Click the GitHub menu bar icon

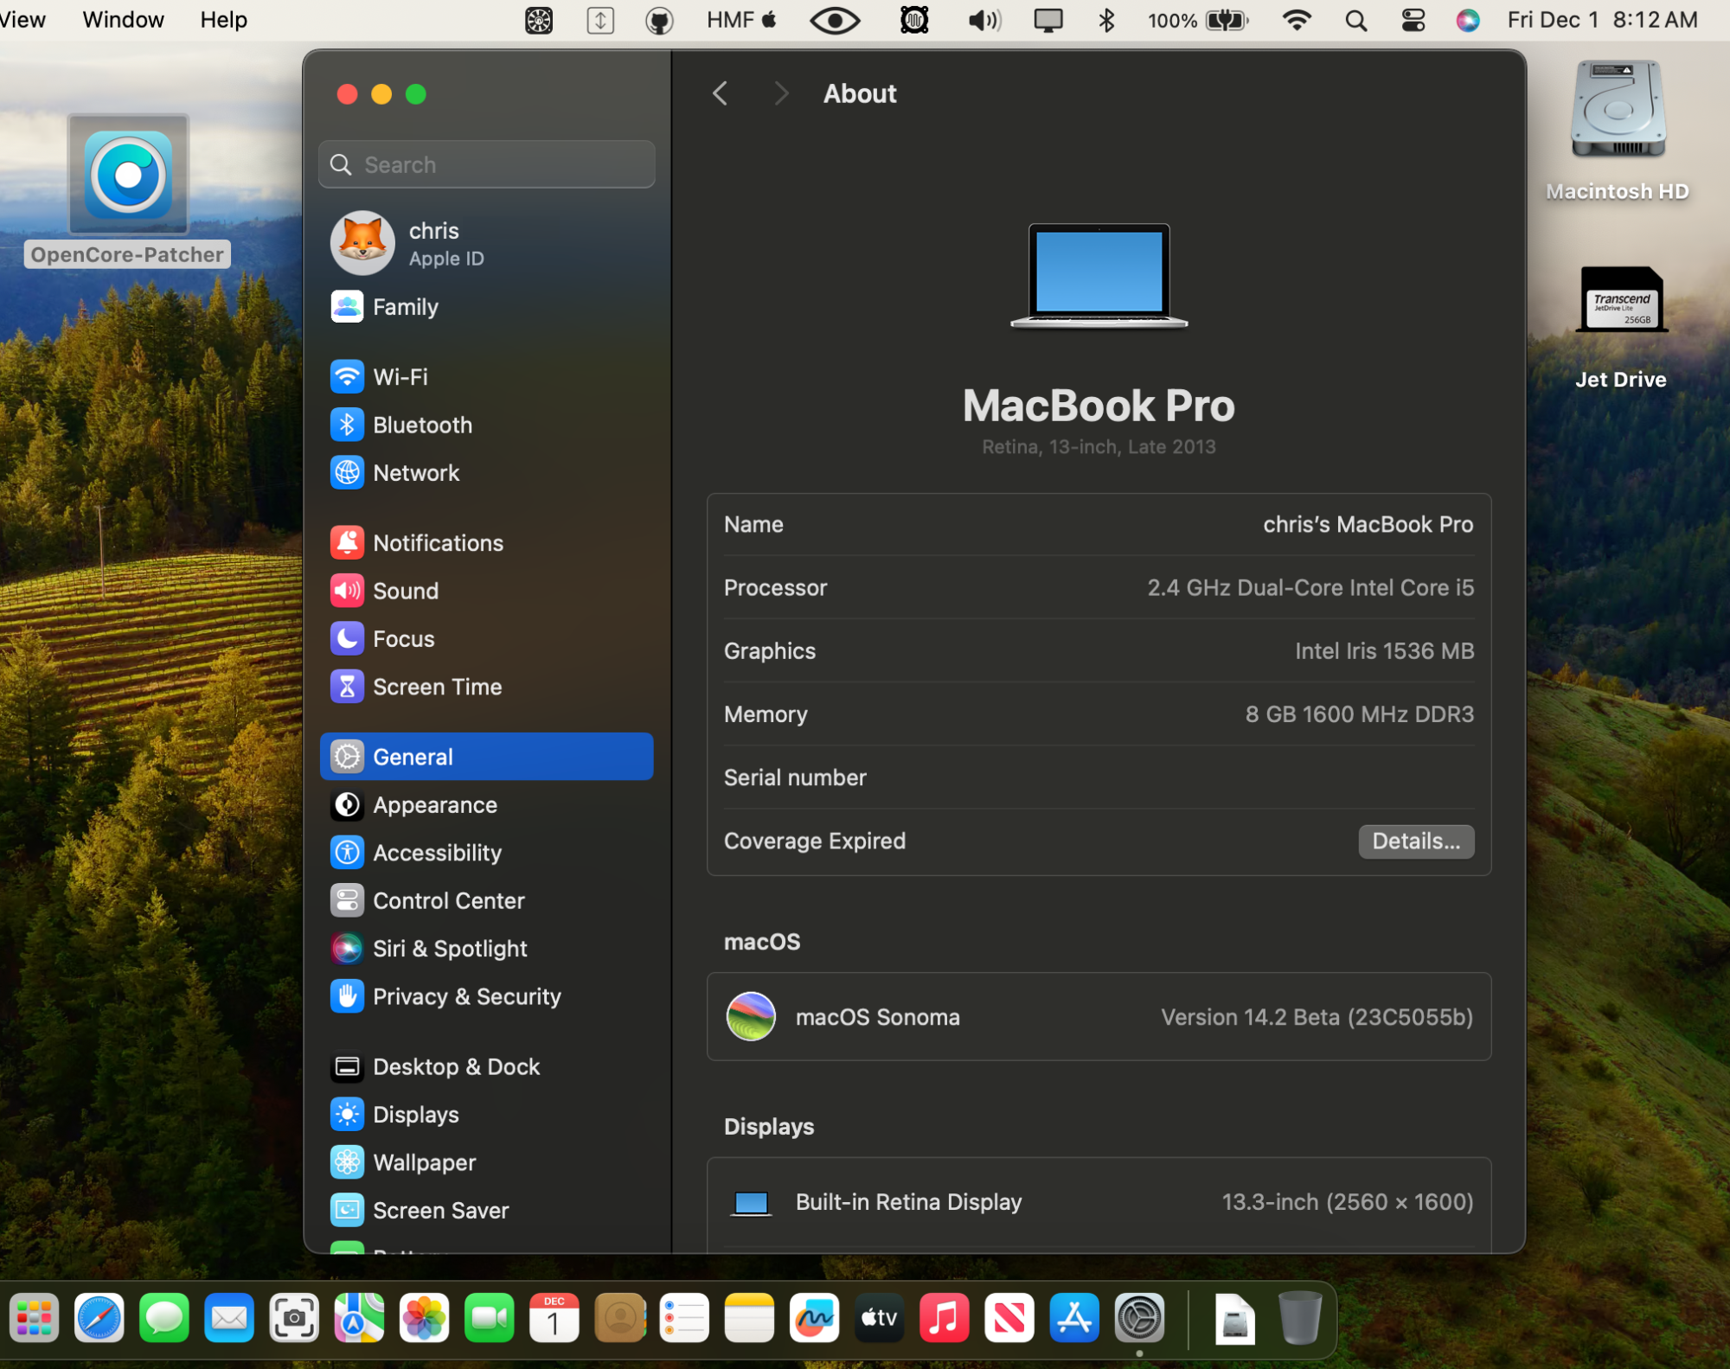[x=659, y=20]
